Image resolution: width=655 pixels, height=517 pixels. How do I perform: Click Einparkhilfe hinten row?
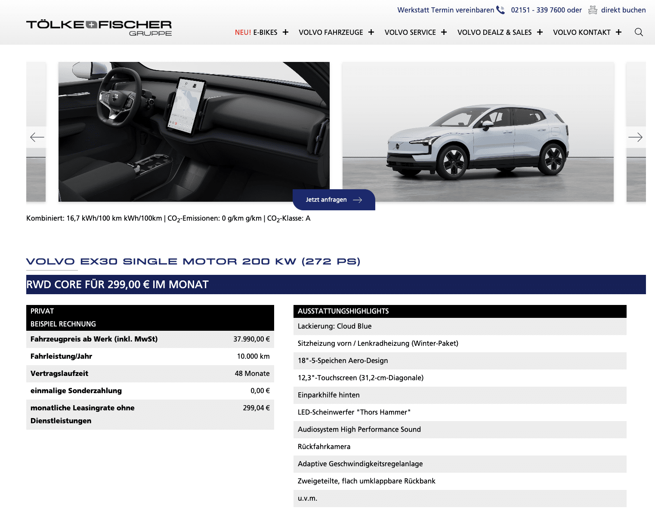[x=460, y=395]
